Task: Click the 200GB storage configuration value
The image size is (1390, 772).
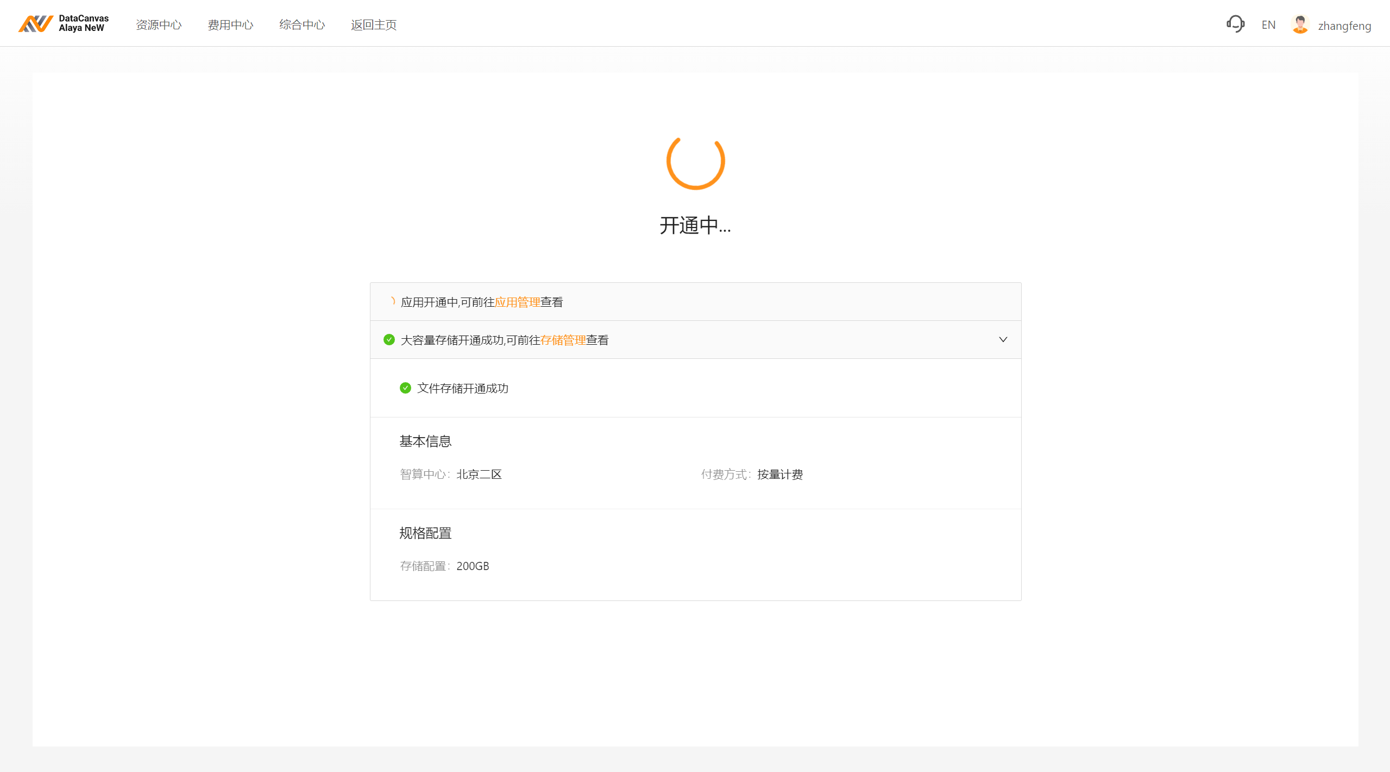Action: (x=473, y=566)
